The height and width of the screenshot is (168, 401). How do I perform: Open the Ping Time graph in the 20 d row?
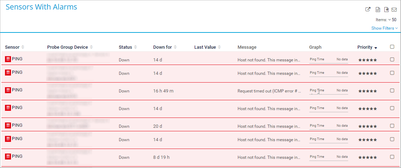pos(328,126)
